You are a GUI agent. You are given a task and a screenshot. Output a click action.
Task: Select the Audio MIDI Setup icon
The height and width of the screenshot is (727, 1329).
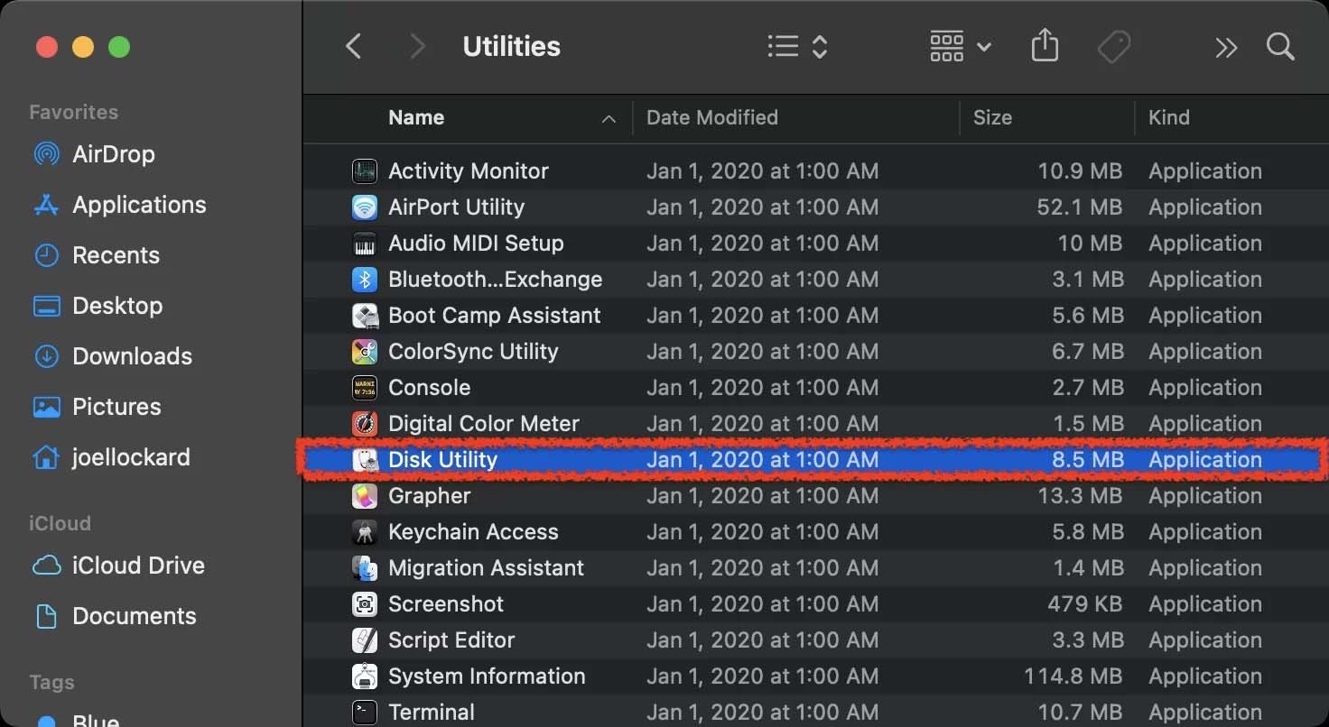click(364, 243)
